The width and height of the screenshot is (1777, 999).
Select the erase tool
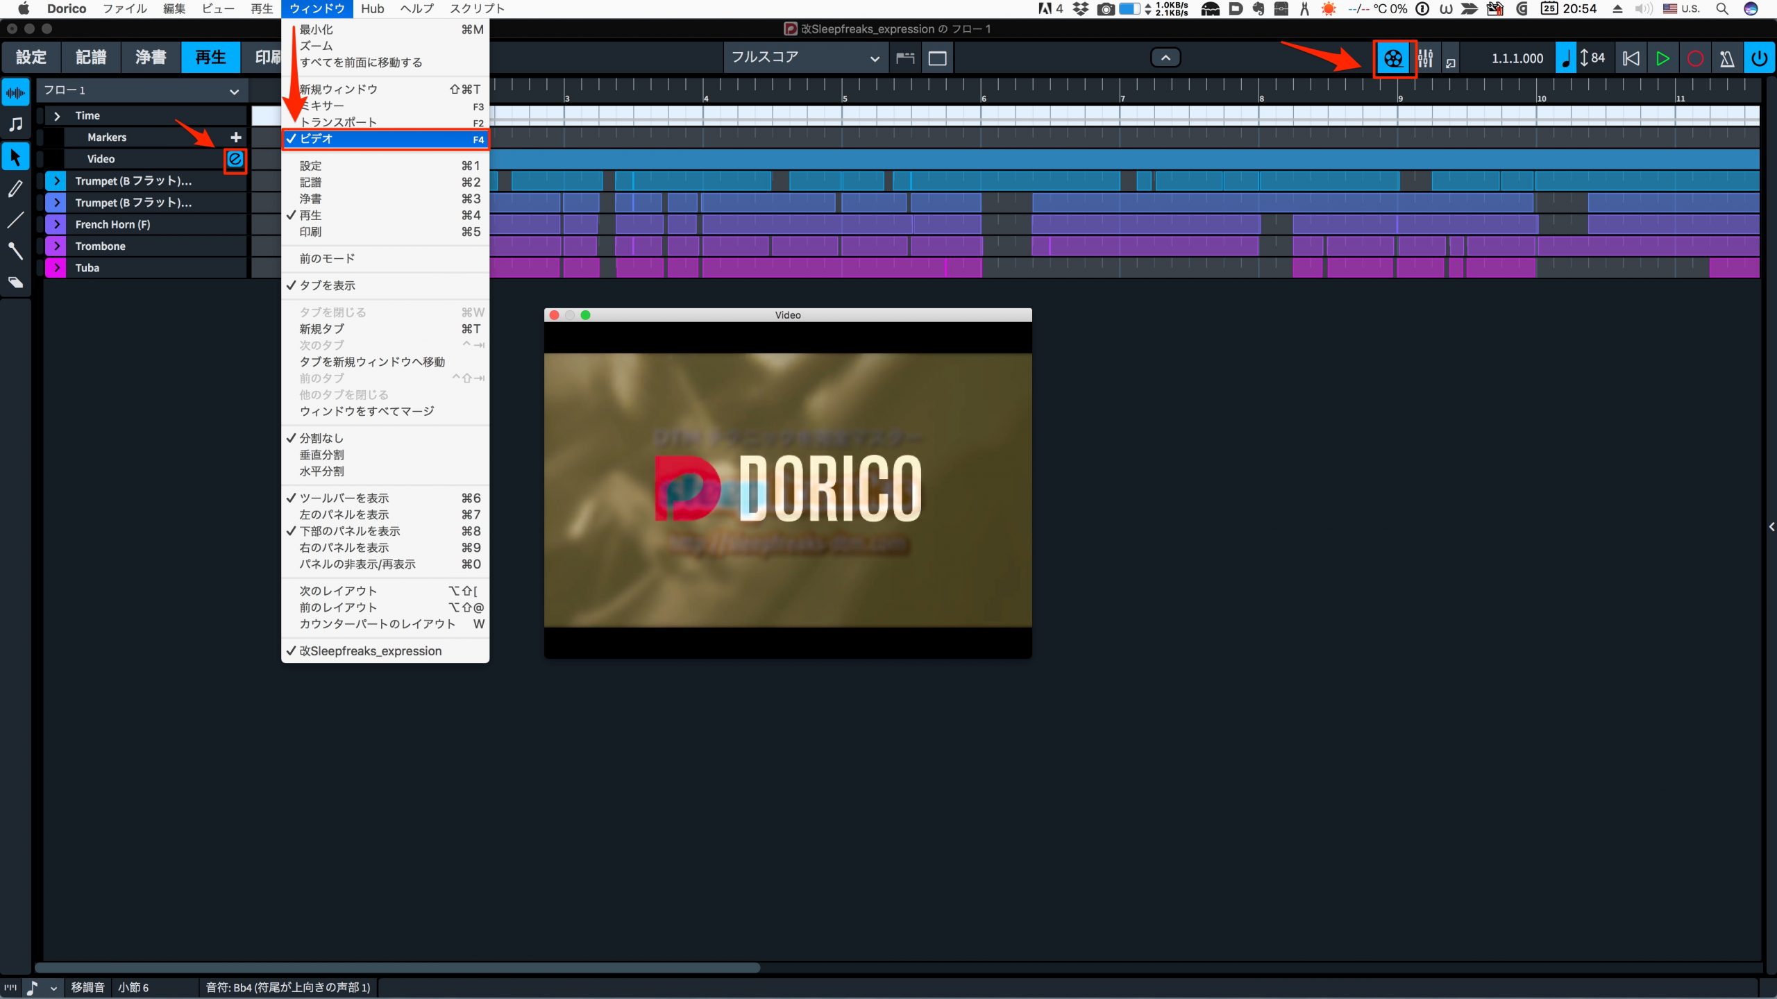coord(15,282)
